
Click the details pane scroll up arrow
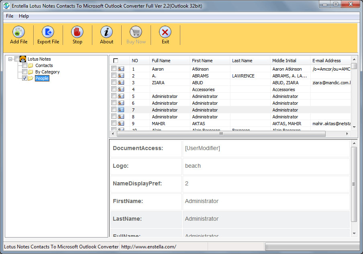(x=354, y=143)
